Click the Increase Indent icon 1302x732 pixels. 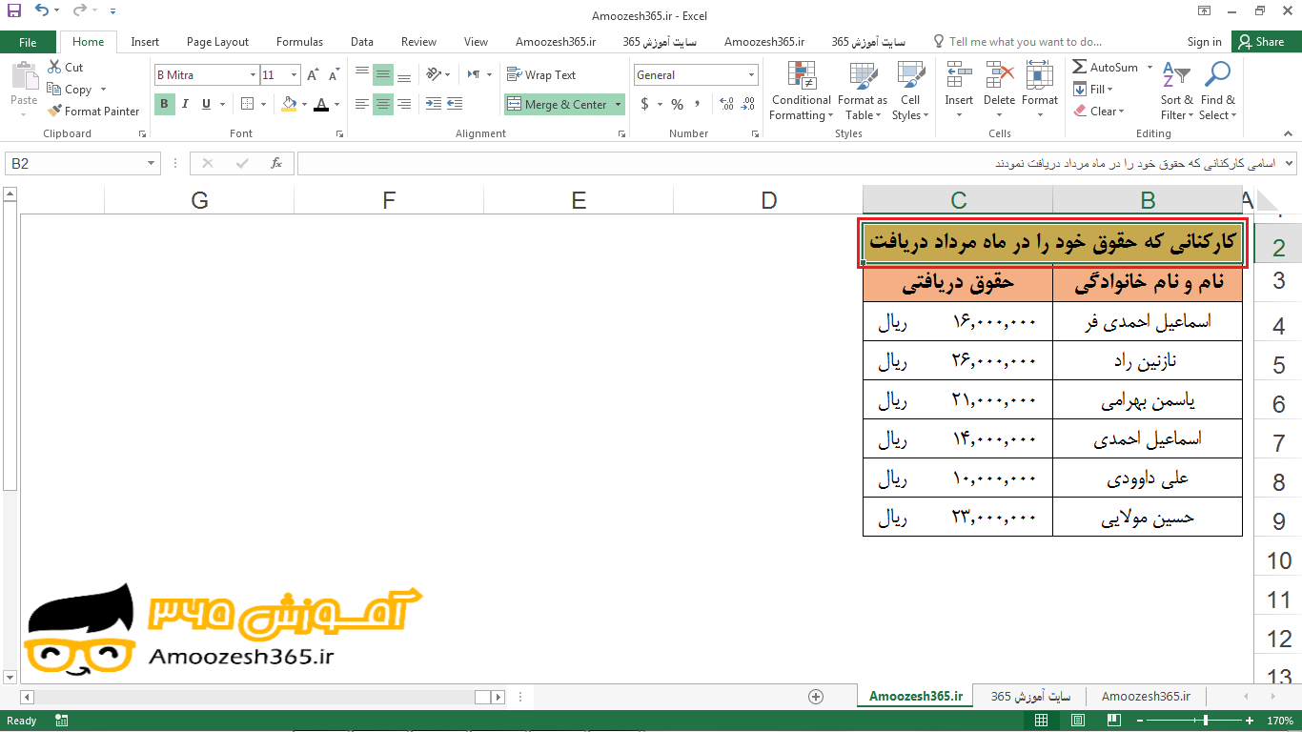(456, 105)
